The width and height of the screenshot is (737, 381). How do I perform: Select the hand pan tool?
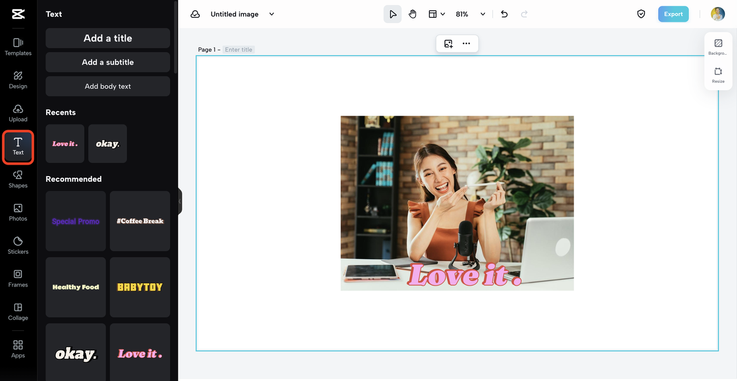412,14
